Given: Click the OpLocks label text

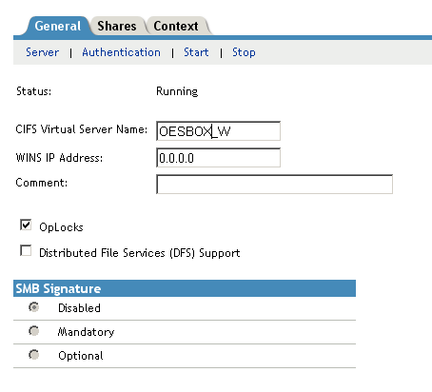Looking at the screenshot, I should point(61,227).
